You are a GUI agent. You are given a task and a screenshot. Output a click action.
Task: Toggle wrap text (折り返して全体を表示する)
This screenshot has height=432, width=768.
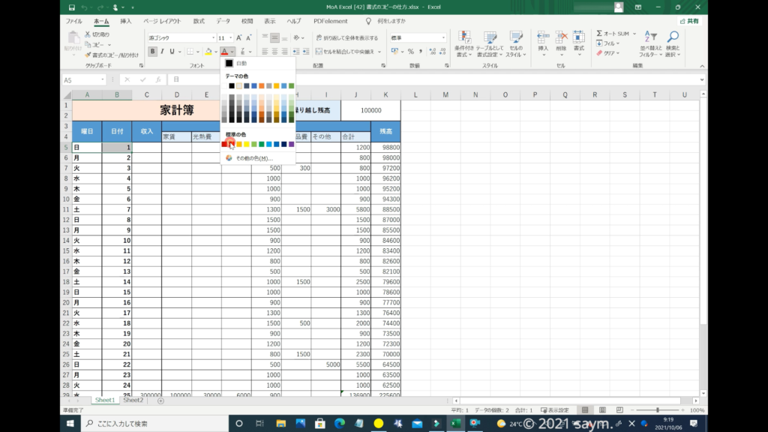(x=319, y=37)
